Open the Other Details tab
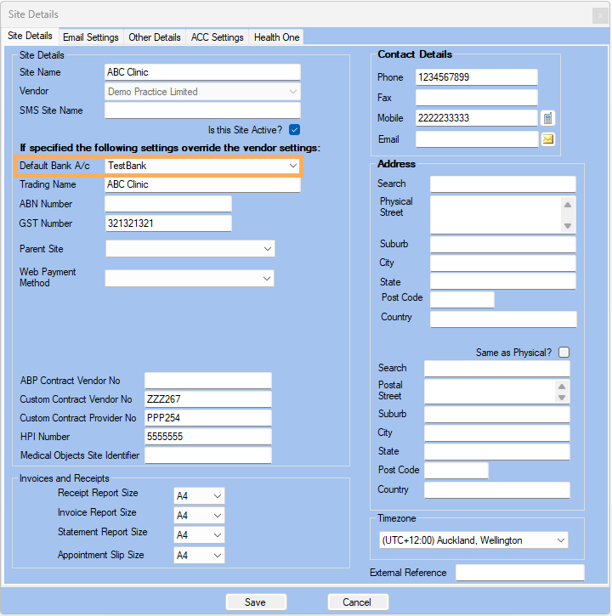The width and height of the screenshot is (612, 616). click(x=155, y=37)
